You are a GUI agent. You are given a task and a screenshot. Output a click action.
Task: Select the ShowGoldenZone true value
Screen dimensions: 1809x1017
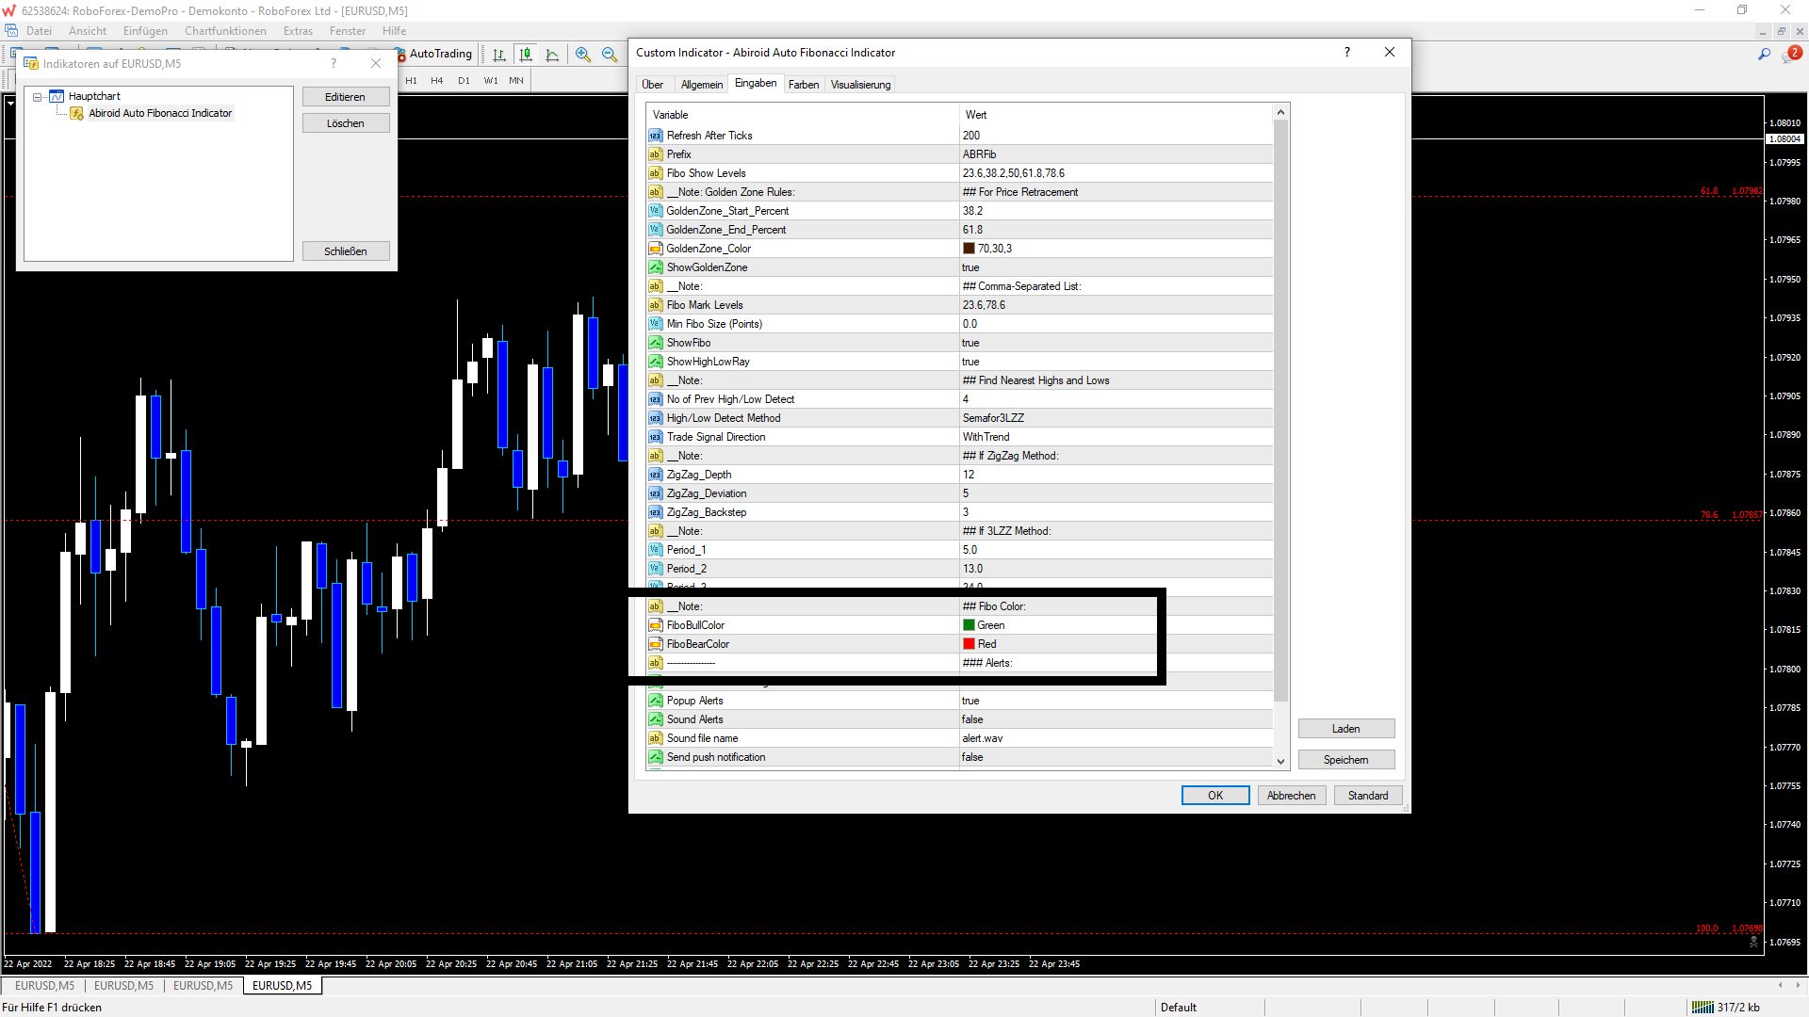pyautogui.click(x=970, y=267)
